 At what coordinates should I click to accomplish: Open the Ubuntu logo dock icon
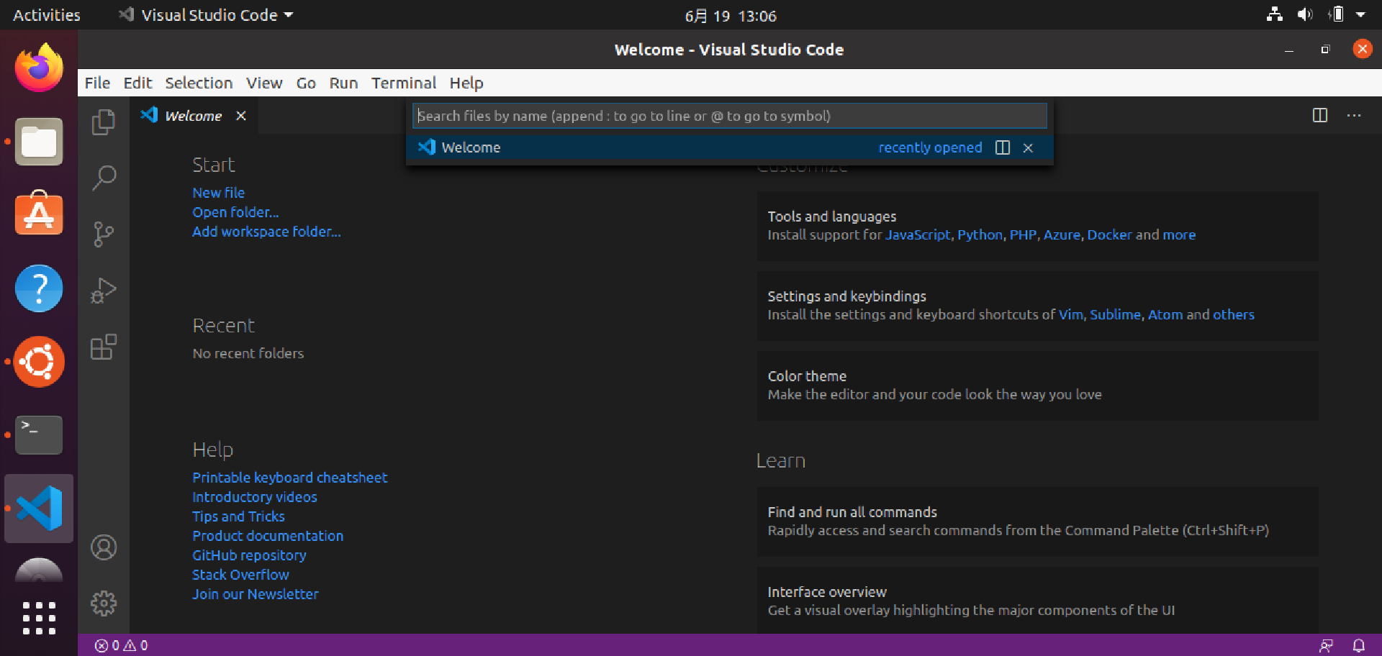tap(39, 362)
